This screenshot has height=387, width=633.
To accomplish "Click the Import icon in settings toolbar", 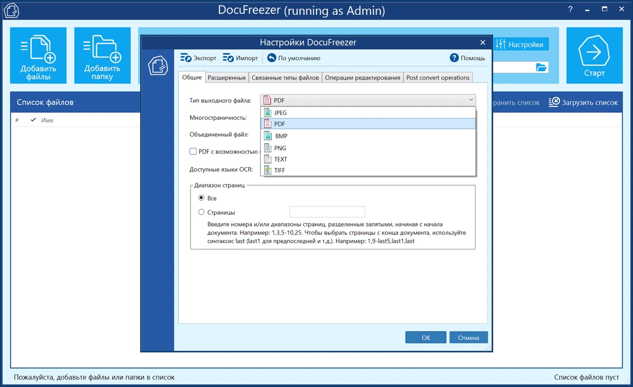I will coord(228,58).
